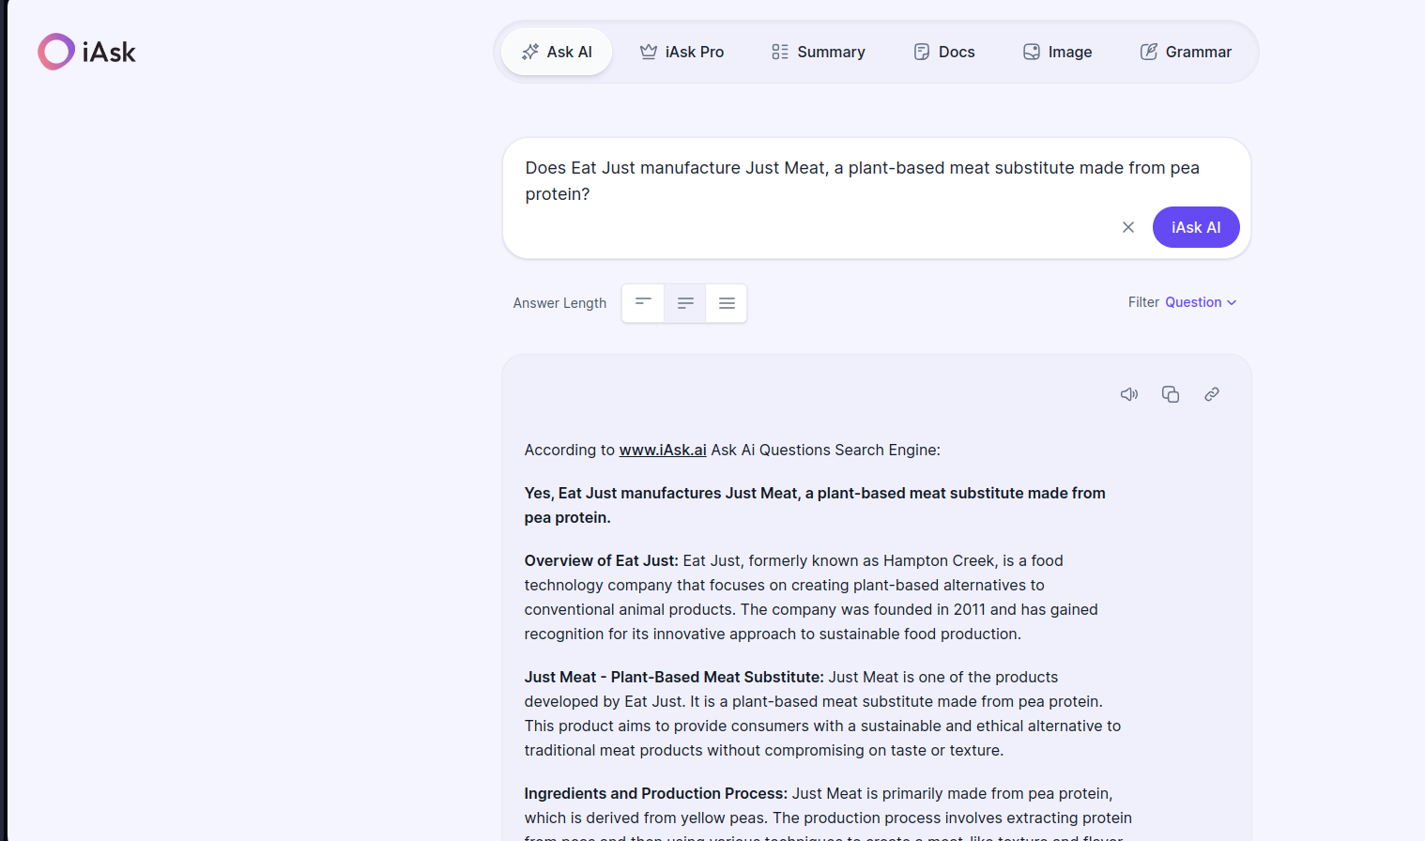Click the bold 'Yes, Eat Just manufactures' answer sentence
Screen dimensions: 1425x841
[815, 505]
